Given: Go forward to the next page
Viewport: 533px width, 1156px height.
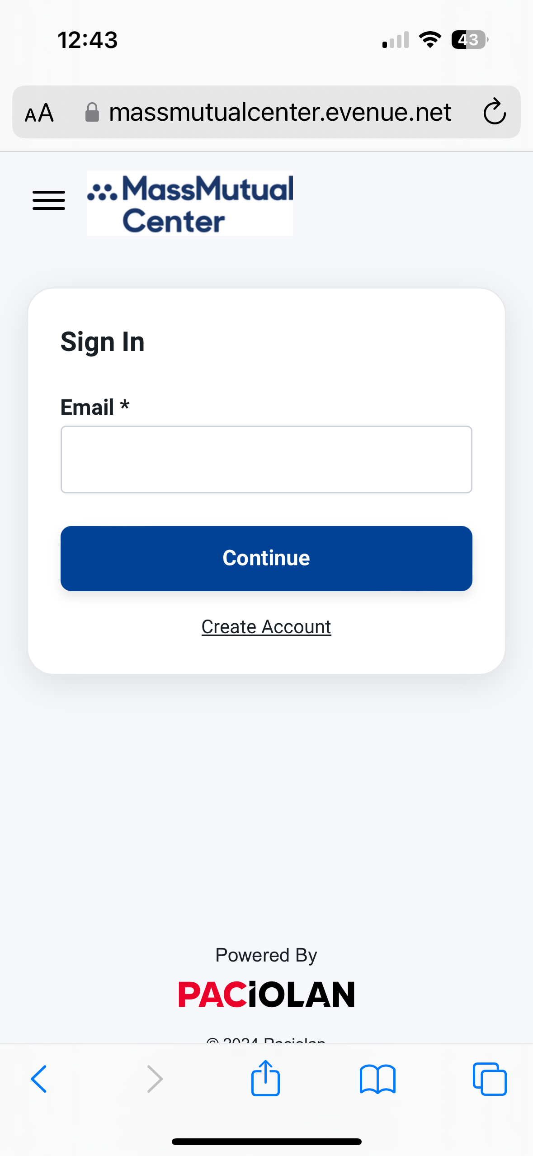Looking at the screenshot, I should click(x=155, y=1079).
